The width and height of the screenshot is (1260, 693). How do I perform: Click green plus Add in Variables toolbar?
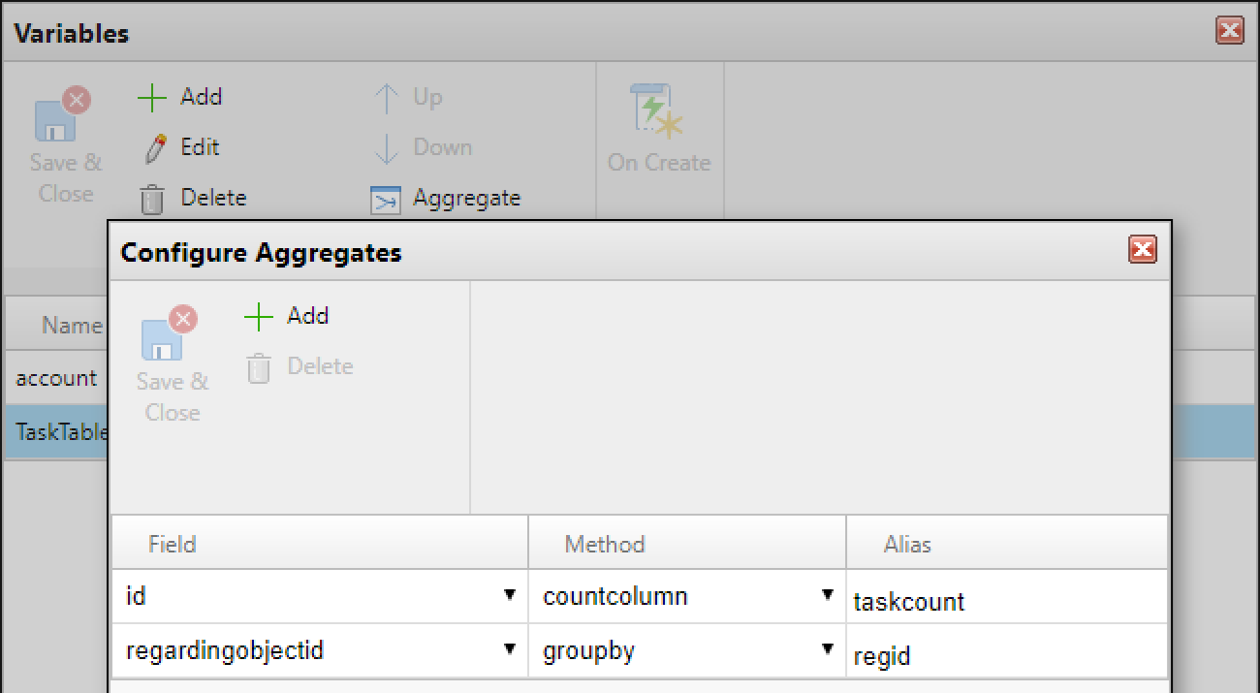click(x=152, y=97)
